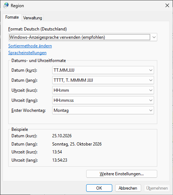Click the Erster Wochentag label

(x=29, y=110)
